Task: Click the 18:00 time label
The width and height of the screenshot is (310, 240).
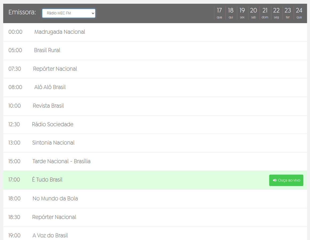Action: pos(14,198)
